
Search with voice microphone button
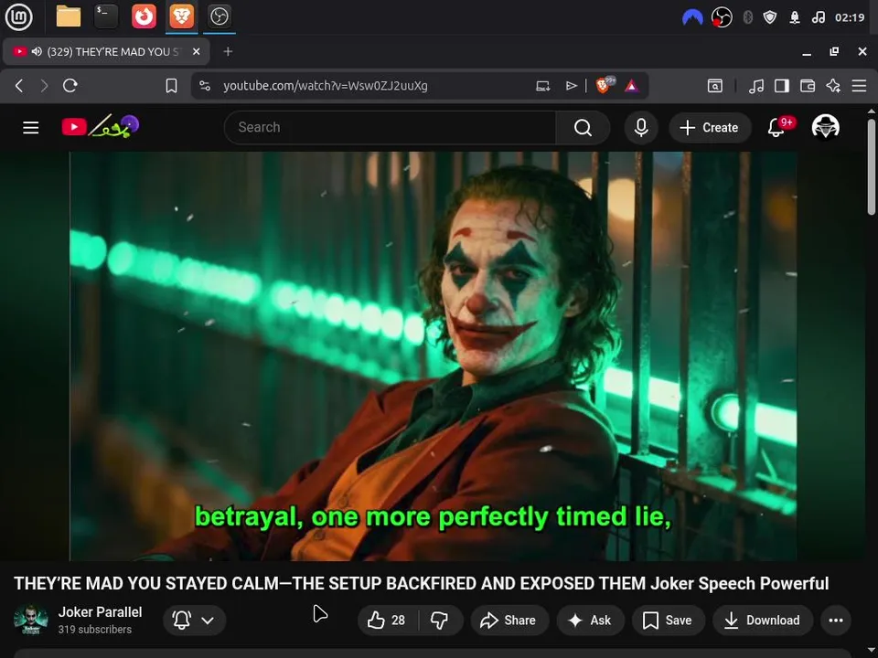(641, 128)
